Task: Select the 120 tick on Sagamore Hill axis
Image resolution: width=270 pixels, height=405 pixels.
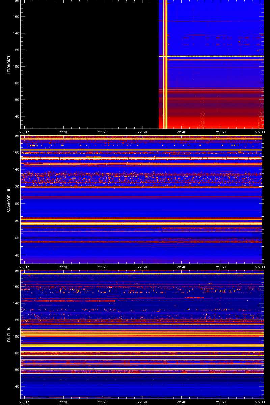Action: tap(16, 187)
